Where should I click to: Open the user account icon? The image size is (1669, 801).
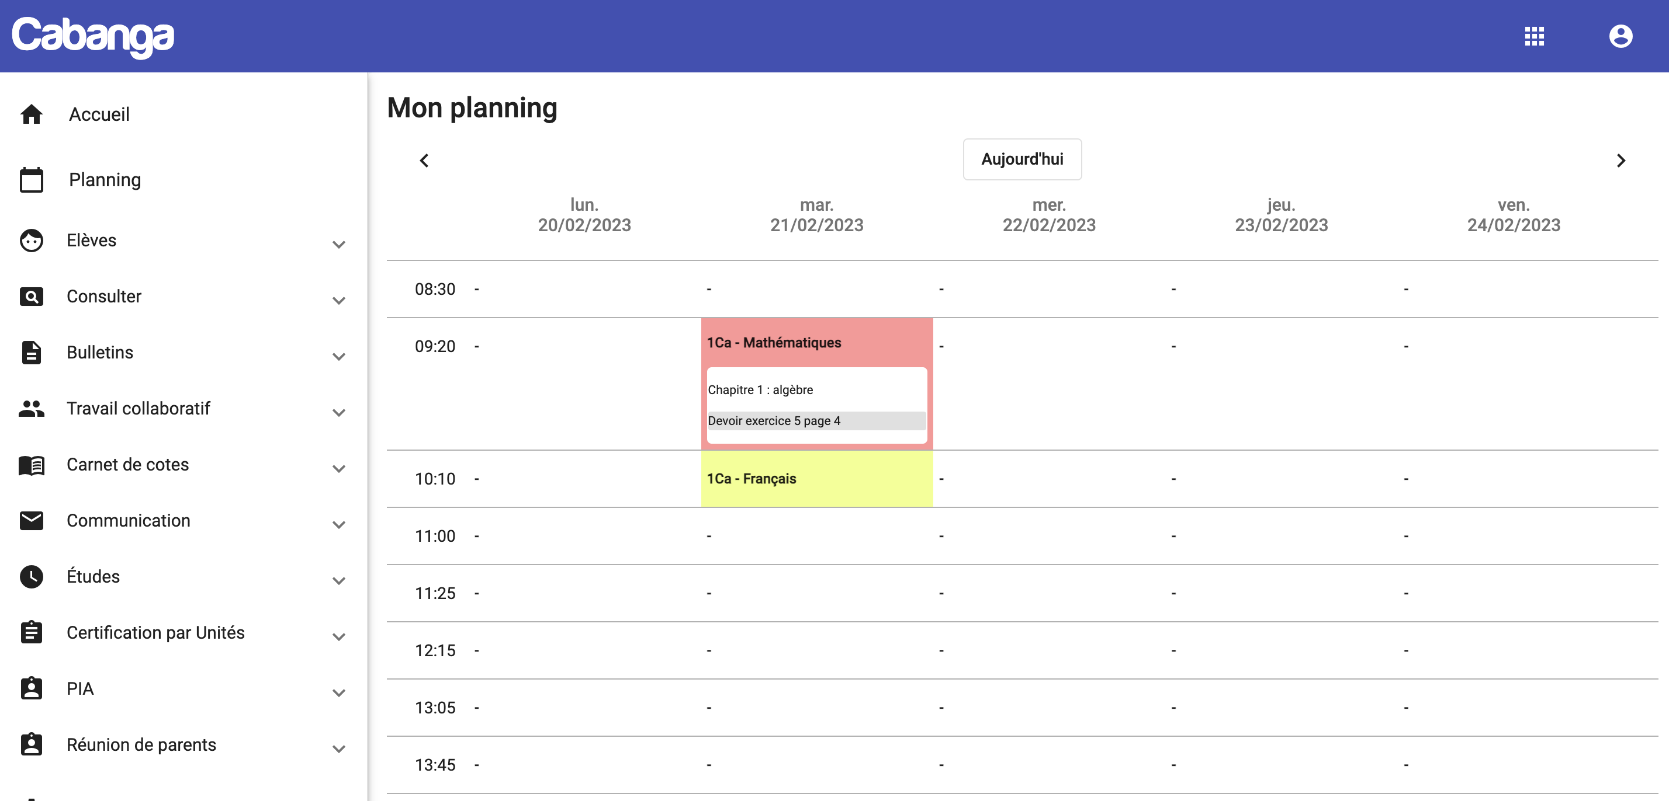1620,36
